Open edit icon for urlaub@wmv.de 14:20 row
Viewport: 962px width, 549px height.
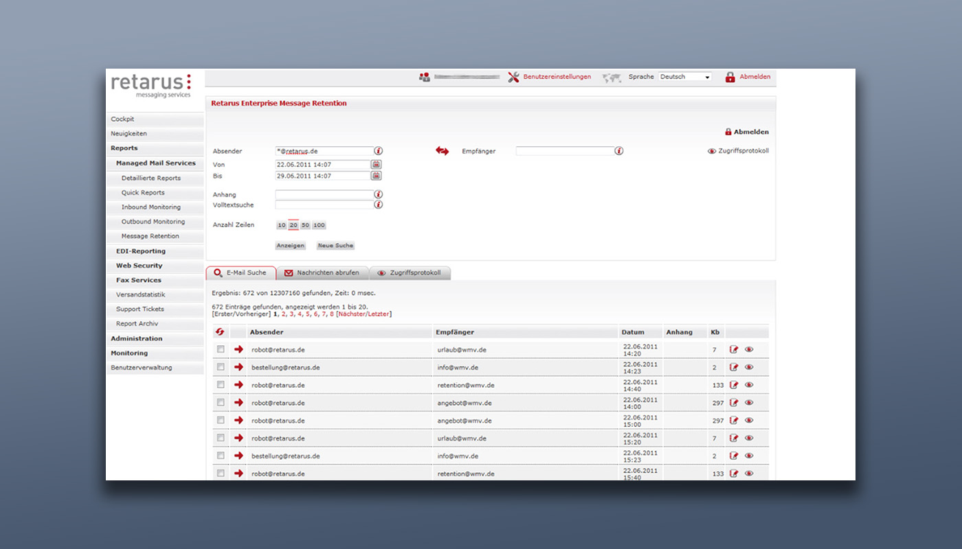734,350
